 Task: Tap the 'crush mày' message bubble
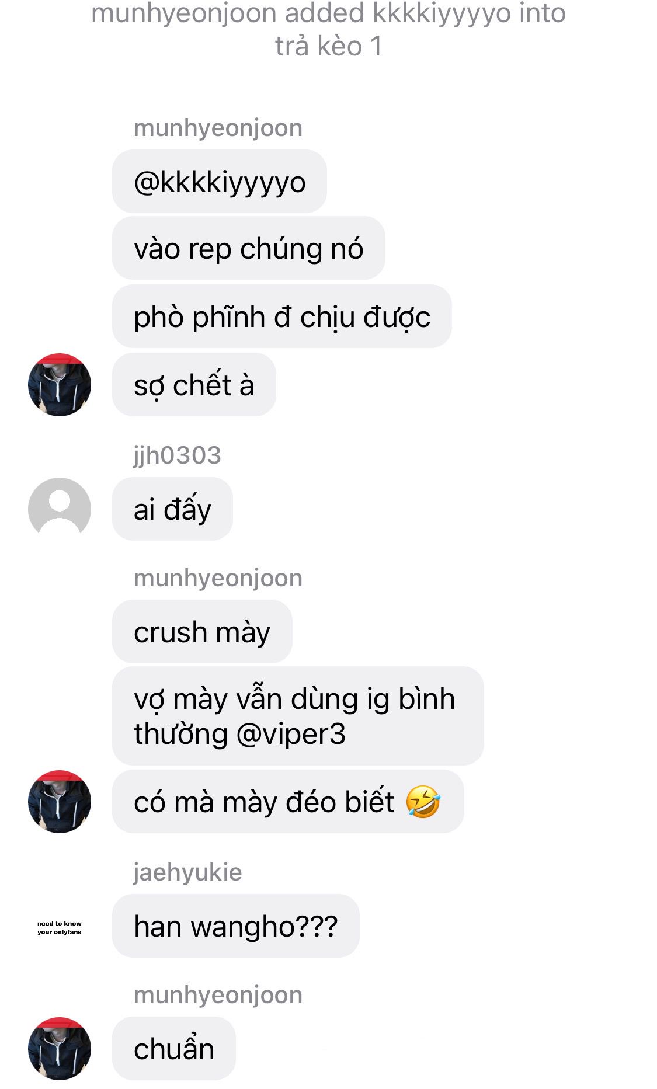click(x=202, y=632)
